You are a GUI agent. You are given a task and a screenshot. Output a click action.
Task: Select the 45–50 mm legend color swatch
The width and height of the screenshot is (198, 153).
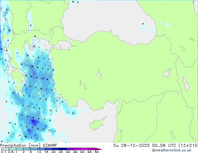tap(92, 149)
